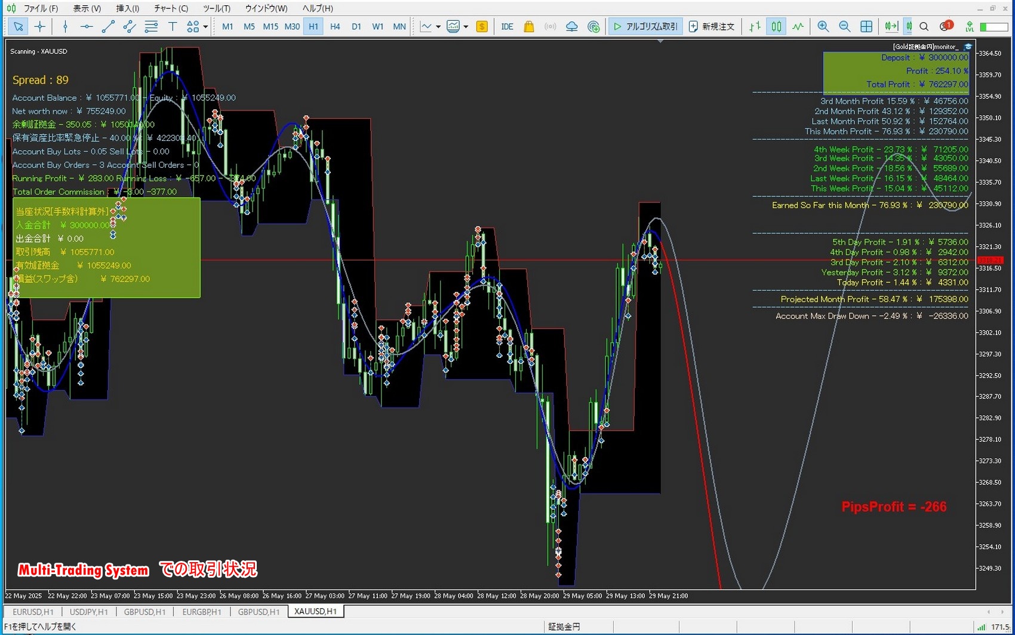Click the 新規注文 new order button
1015x635 pixels.
pyautogui.click(x=712, y=26)
